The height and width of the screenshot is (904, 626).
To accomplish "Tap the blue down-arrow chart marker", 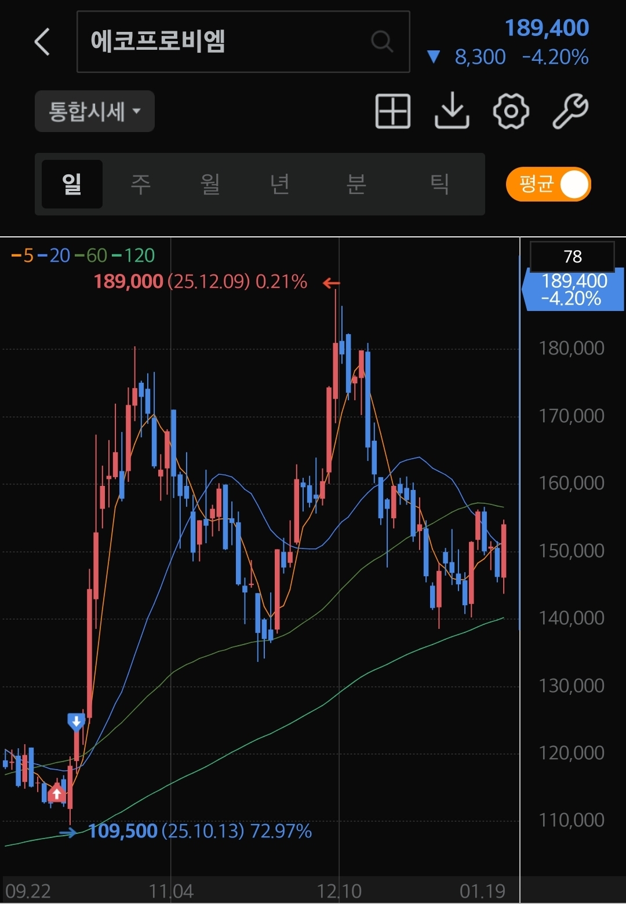I will [x=76, y=722].
